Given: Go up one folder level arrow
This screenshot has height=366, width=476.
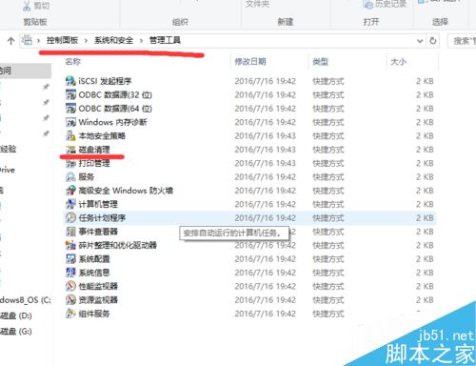Looking at the screenshot, I should click(11, 41).
